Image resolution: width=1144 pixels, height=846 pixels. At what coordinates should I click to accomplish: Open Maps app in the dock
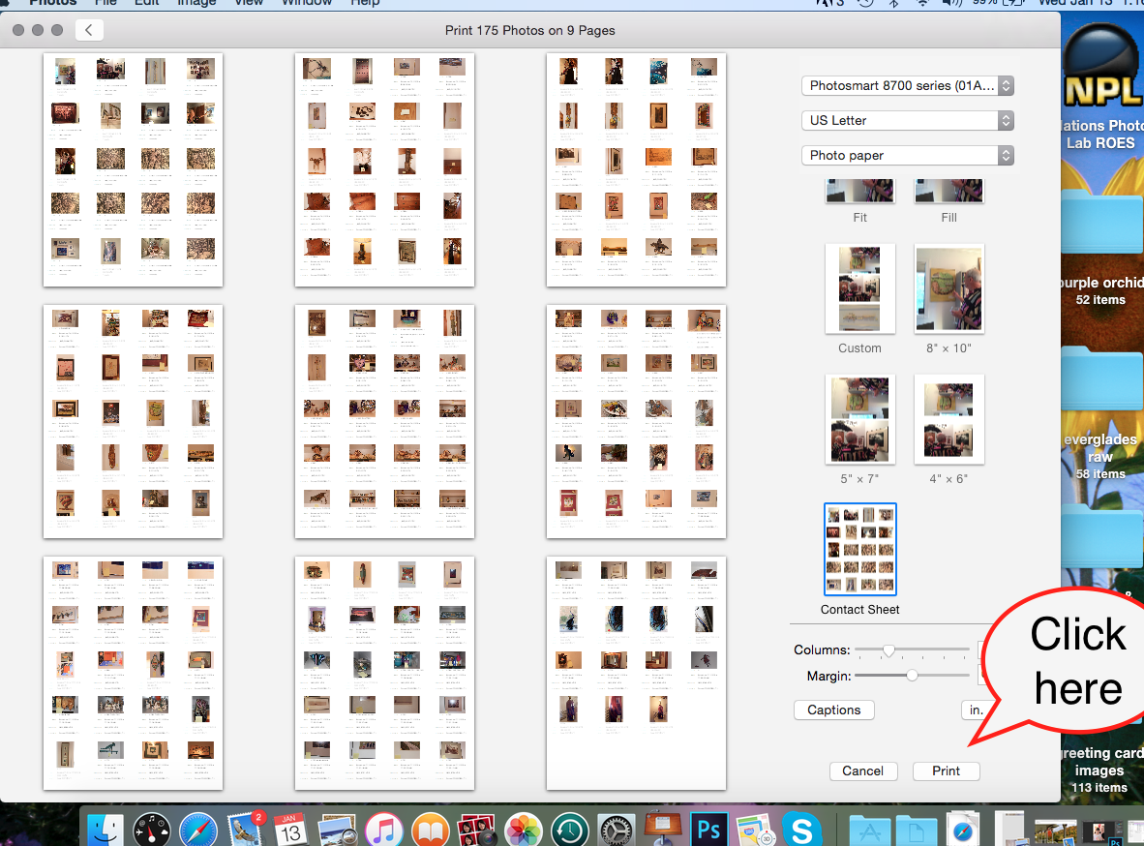click(x=755, y=830)
